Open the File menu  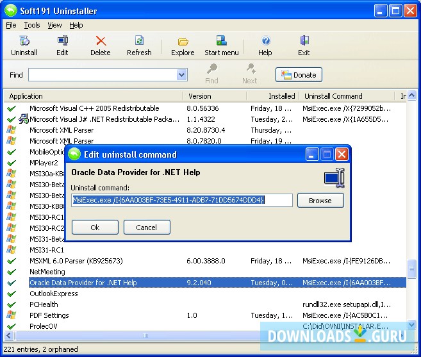(11, 25)
